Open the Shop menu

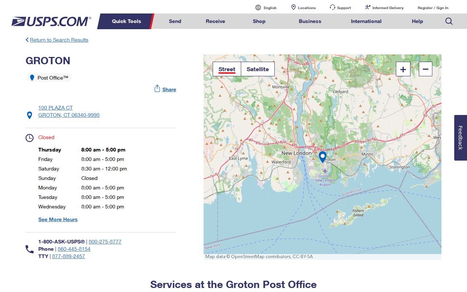259,21
